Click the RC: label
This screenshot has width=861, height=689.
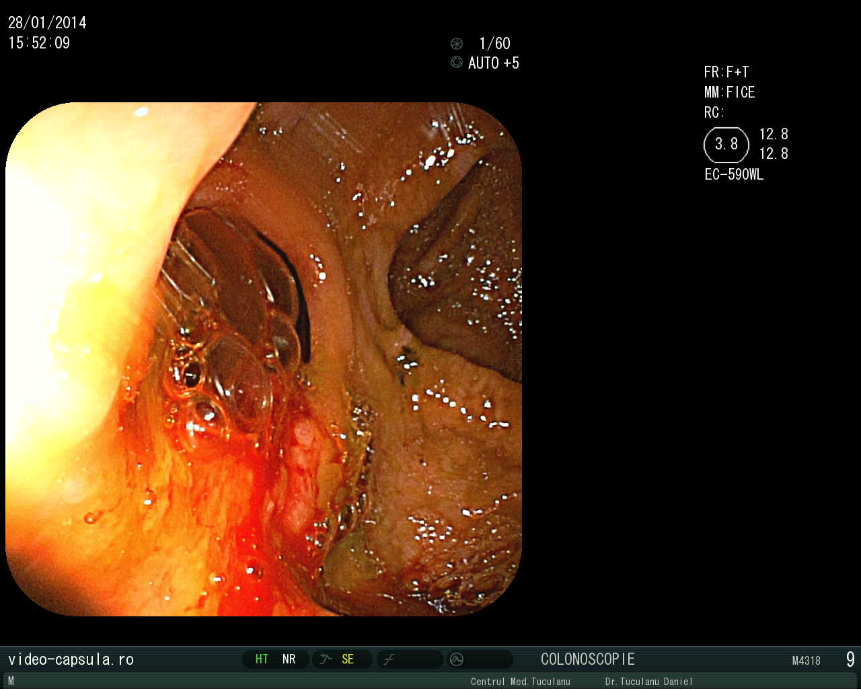click(714, 112)
